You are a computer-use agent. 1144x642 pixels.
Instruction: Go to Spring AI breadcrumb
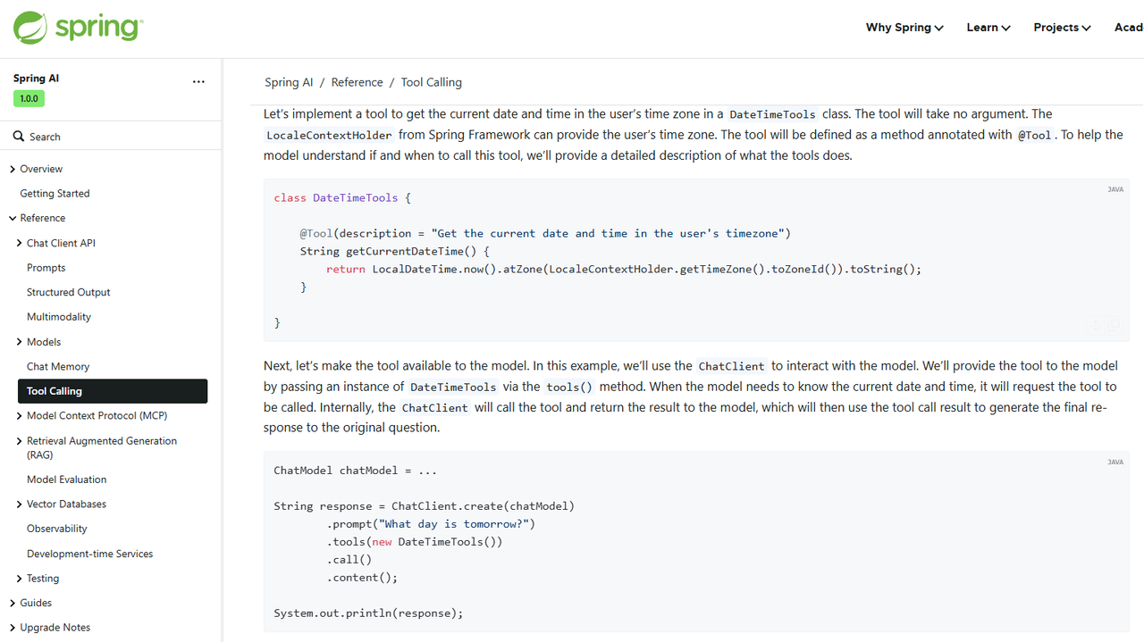(x=289, y=82)
